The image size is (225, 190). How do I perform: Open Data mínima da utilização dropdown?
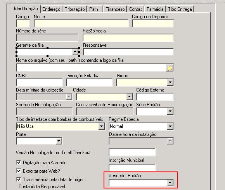click(69, 97)
